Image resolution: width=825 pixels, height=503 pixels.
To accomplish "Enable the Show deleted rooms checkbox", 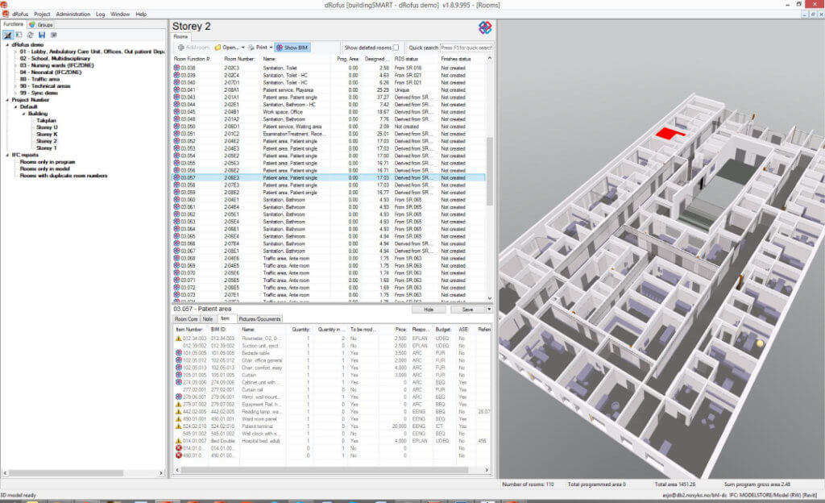I will click(x=396, y=46).
